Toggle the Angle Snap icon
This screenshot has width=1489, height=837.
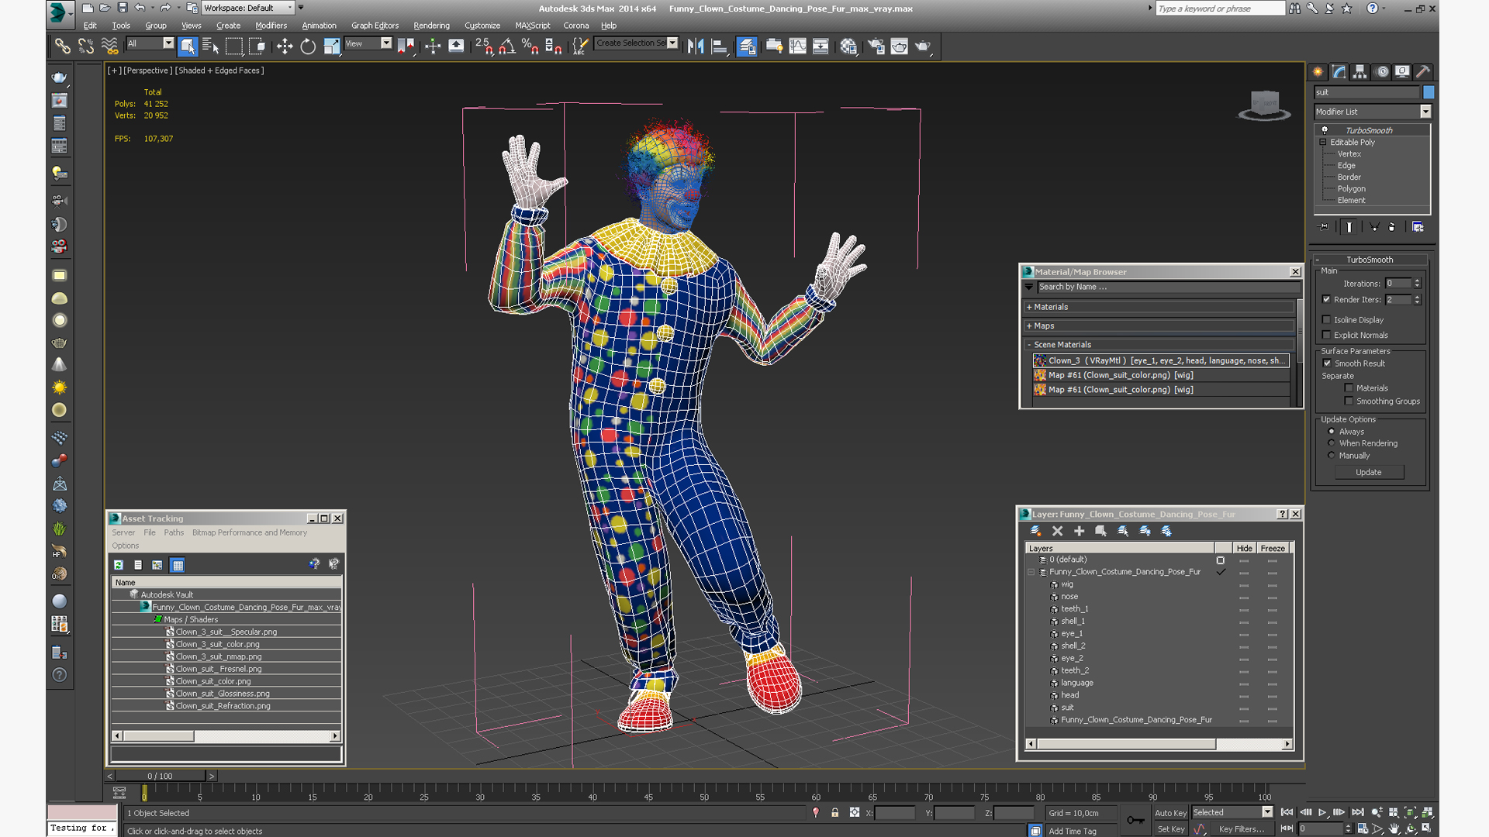click(x=506, y=46)
